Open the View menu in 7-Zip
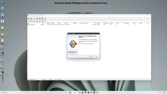Screen dimensions: 167x94 [x=33, y=17]
